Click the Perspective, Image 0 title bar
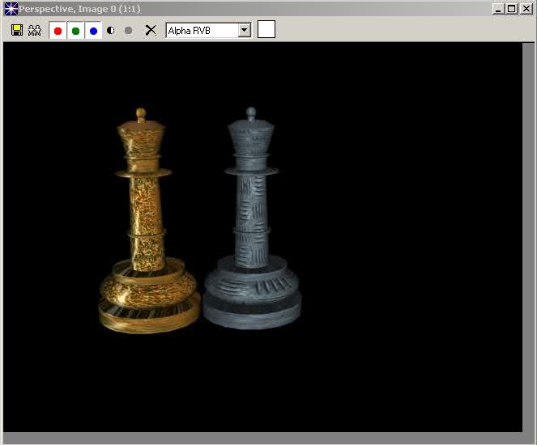537x445 pixels. (243, 9)
